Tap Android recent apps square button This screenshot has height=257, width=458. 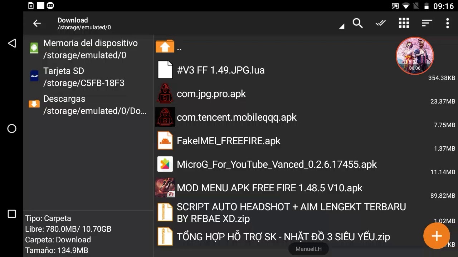pyautogui.click(x=12, y=214)
